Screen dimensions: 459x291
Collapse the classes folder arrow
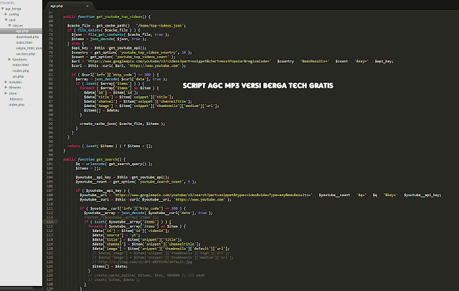coord(9,26)
